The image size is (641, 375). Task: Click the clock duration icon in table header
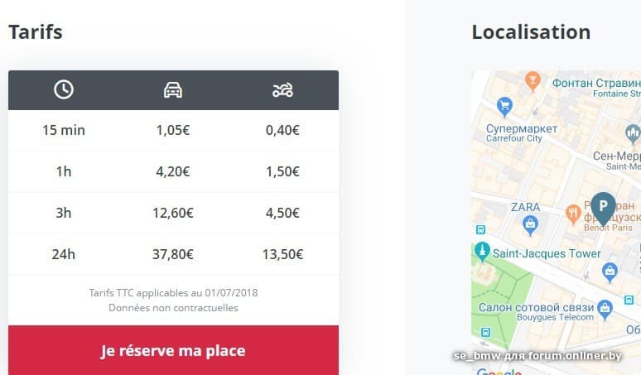pyautogui.click(x=64, y=89)
